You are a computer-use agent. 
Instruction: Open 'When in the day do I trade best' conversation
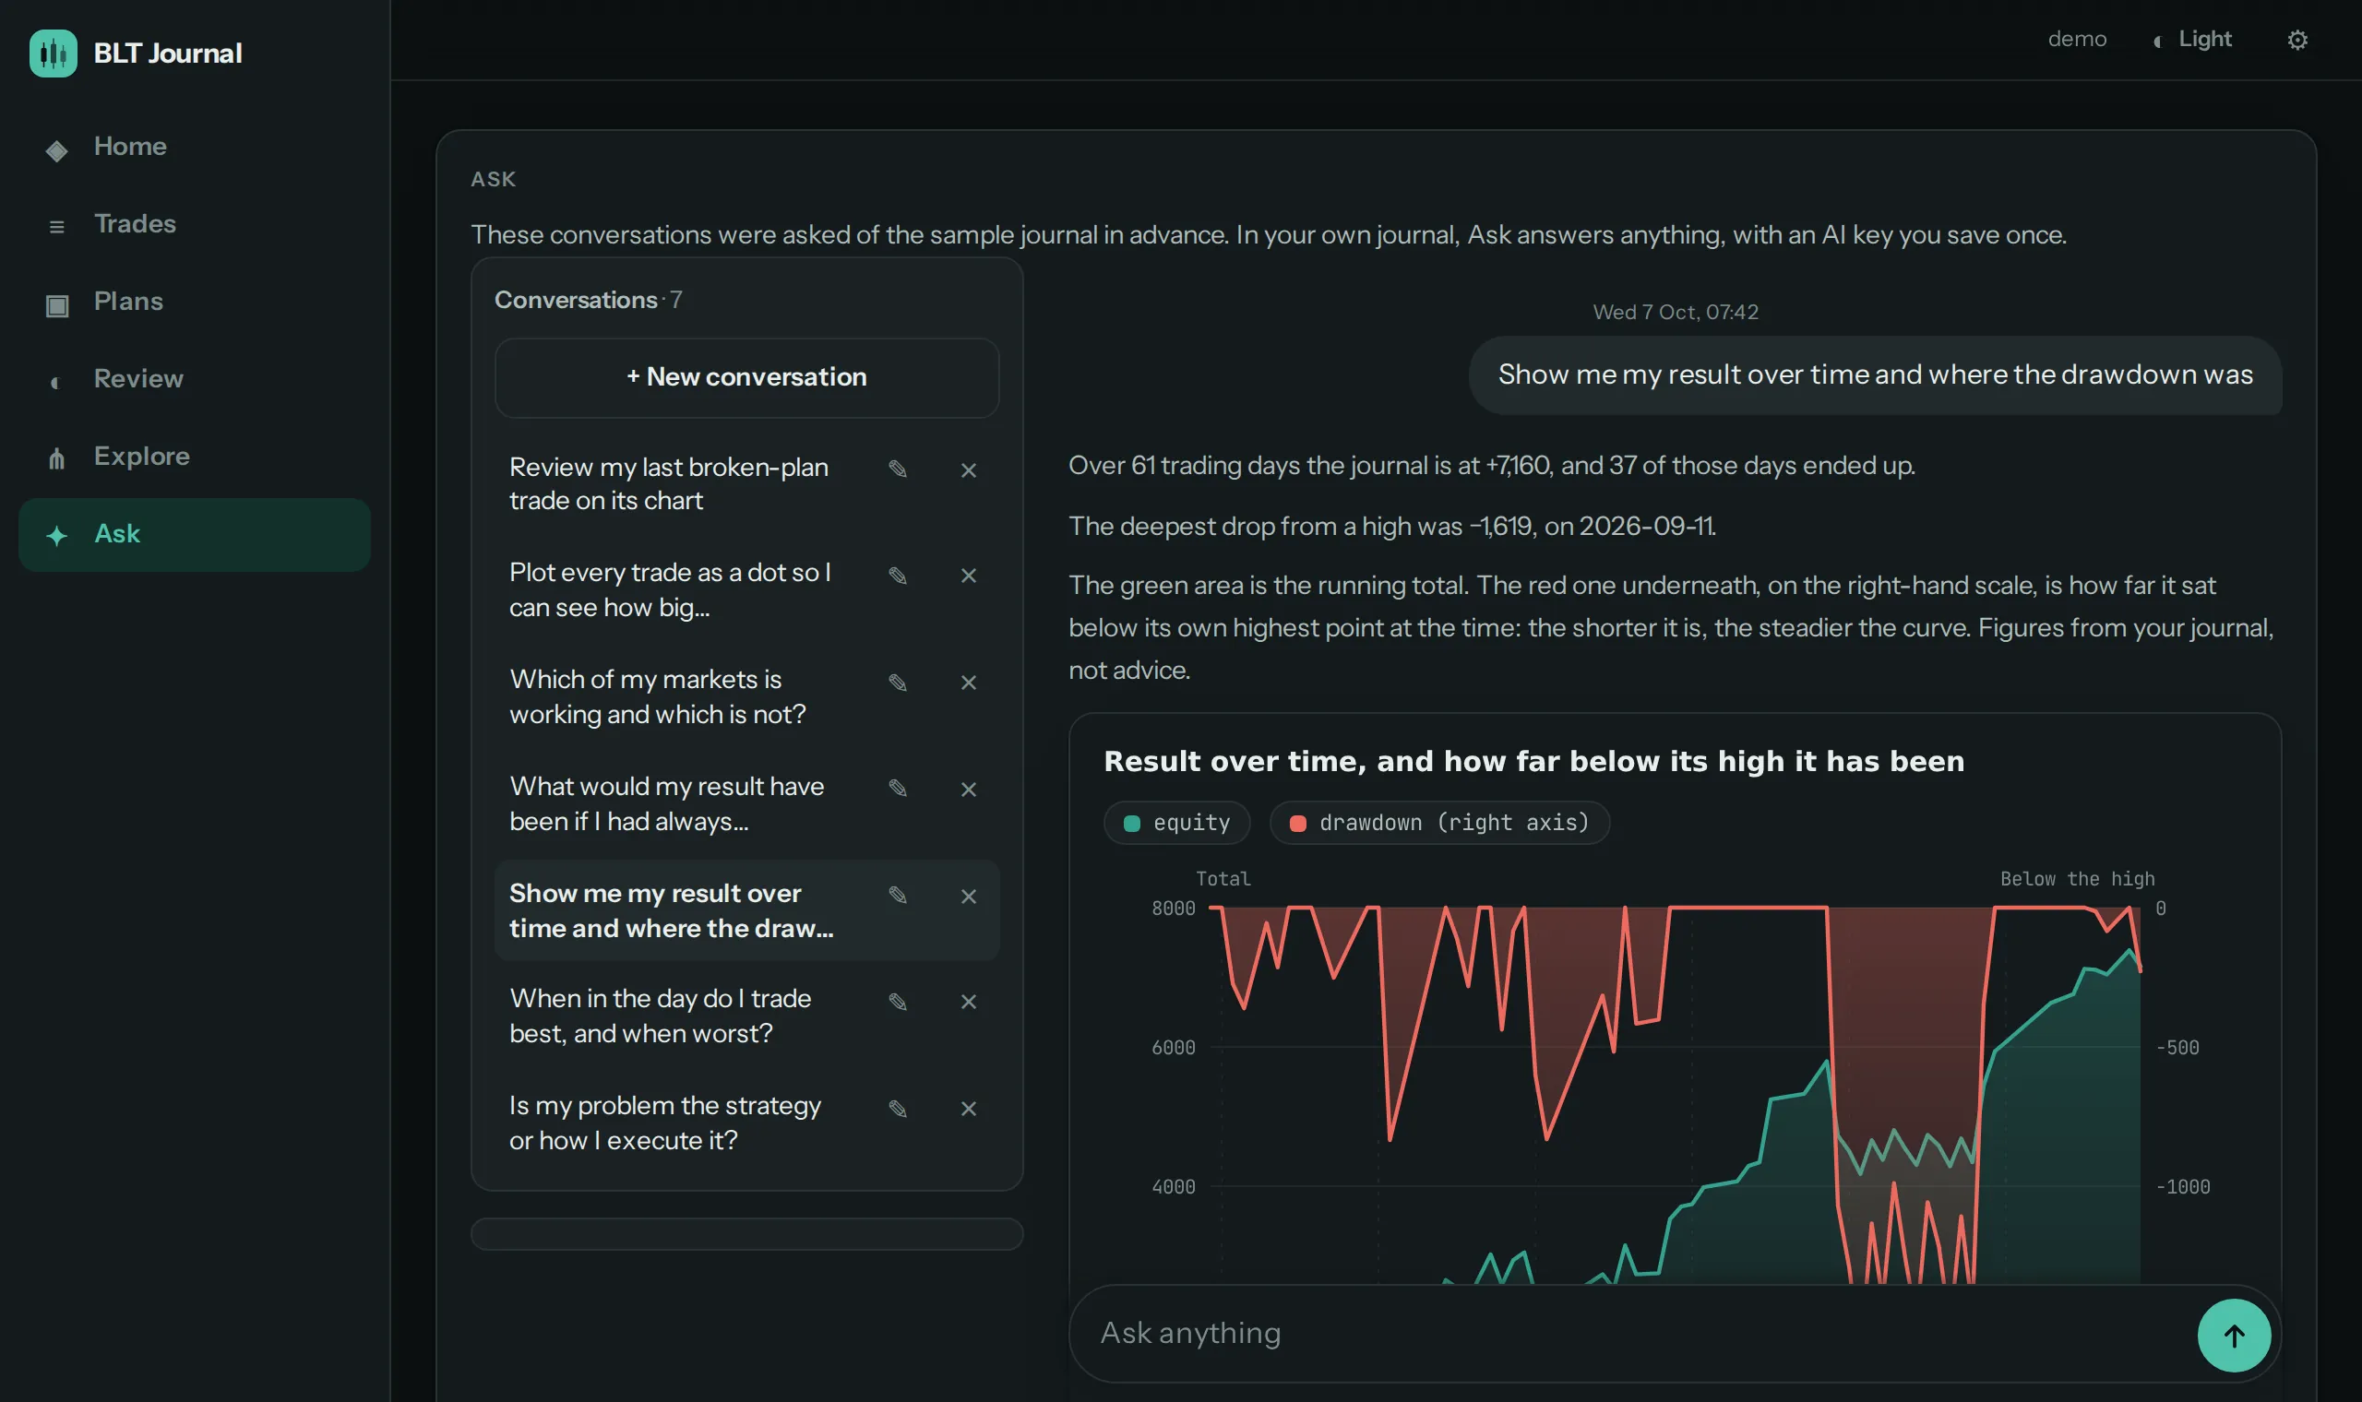click(x=661, y=1016)
